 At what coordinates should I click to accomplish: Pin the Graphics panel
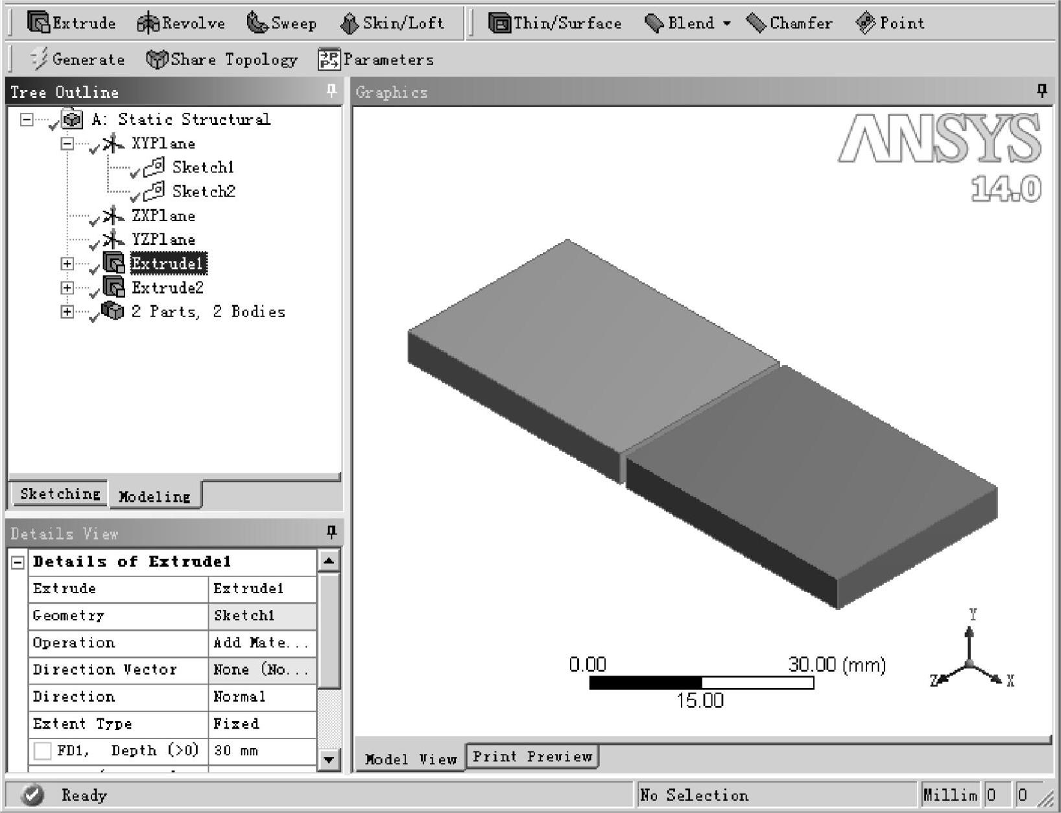(1042, 91)
